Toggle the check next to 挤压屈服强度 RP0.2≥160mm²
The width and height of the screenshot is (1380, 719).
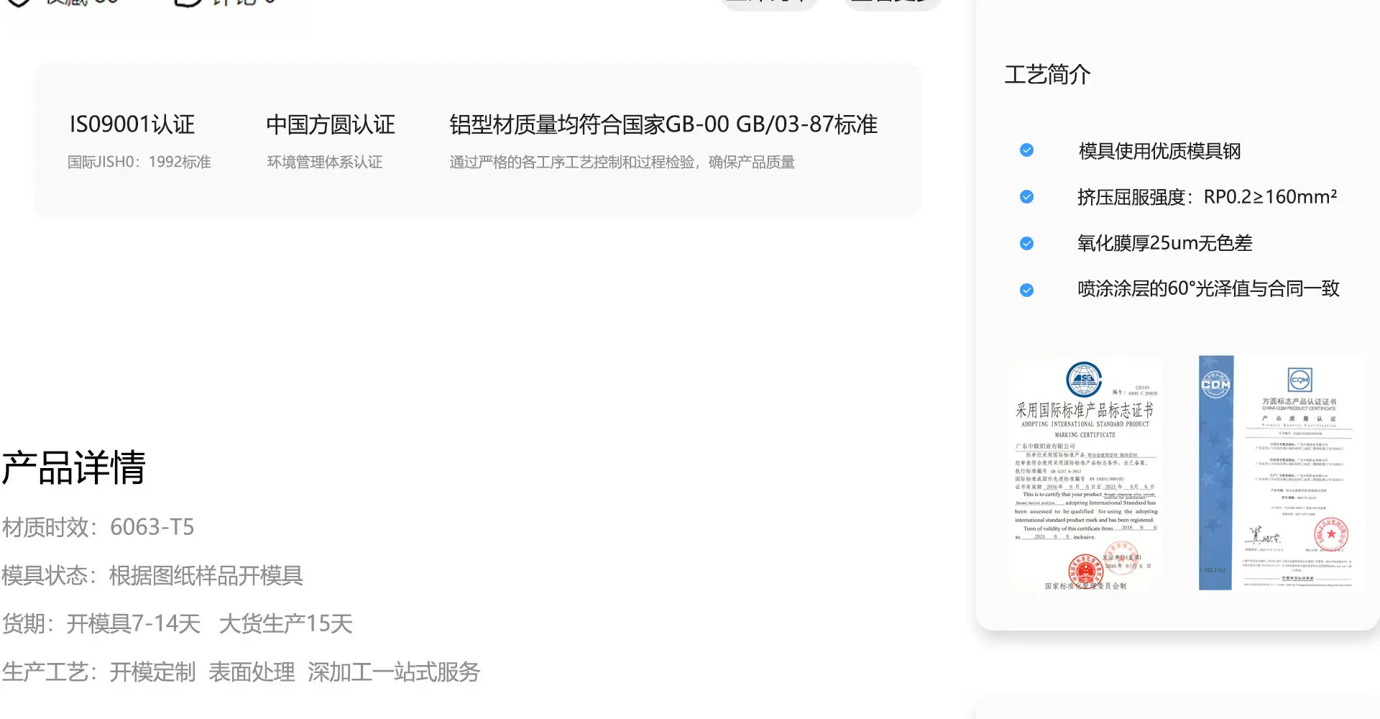tap(1026, 196)
